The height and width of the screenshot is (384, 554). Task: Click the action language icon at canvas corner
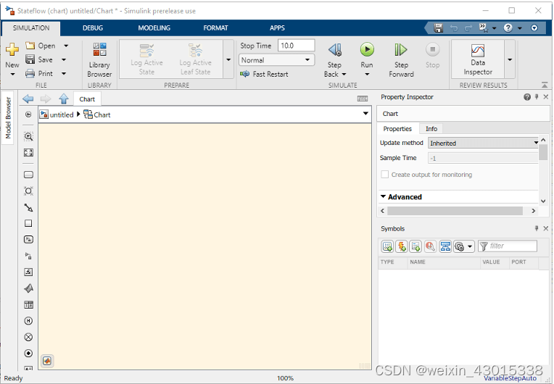pos(47,361)
